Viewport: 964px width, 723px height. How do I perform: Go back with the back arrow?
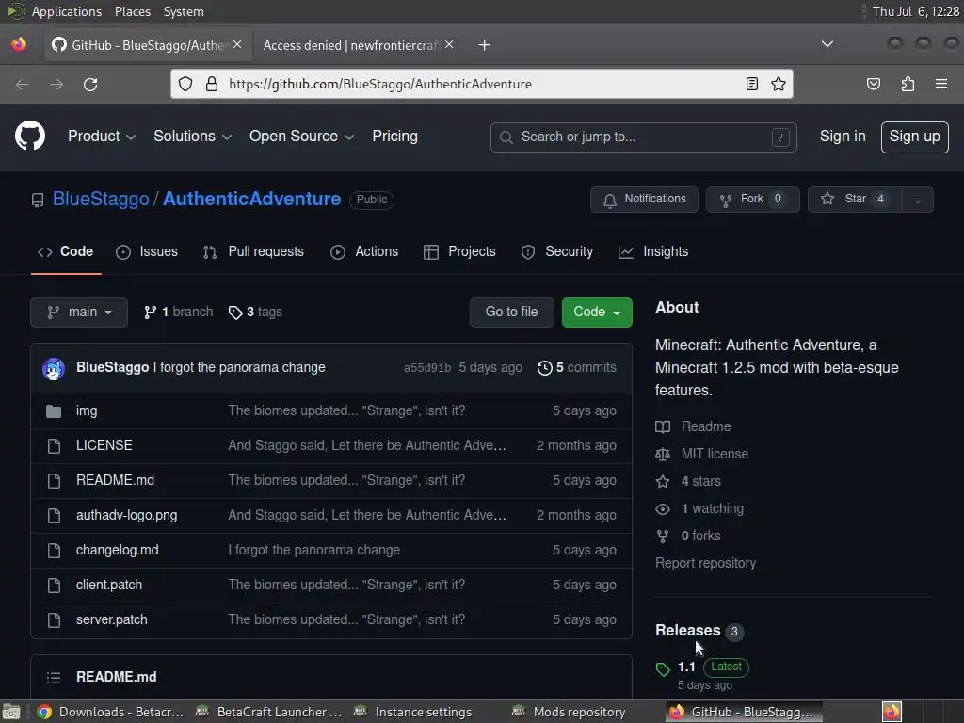click(23, 84)
